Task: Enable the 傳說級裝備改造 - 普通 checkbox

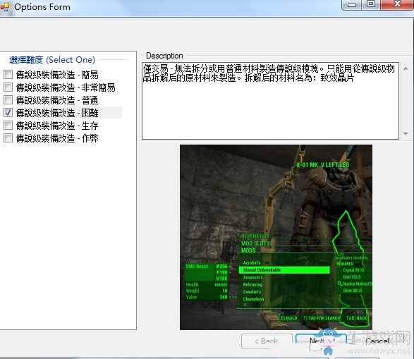Action: (x=8, y=100)
